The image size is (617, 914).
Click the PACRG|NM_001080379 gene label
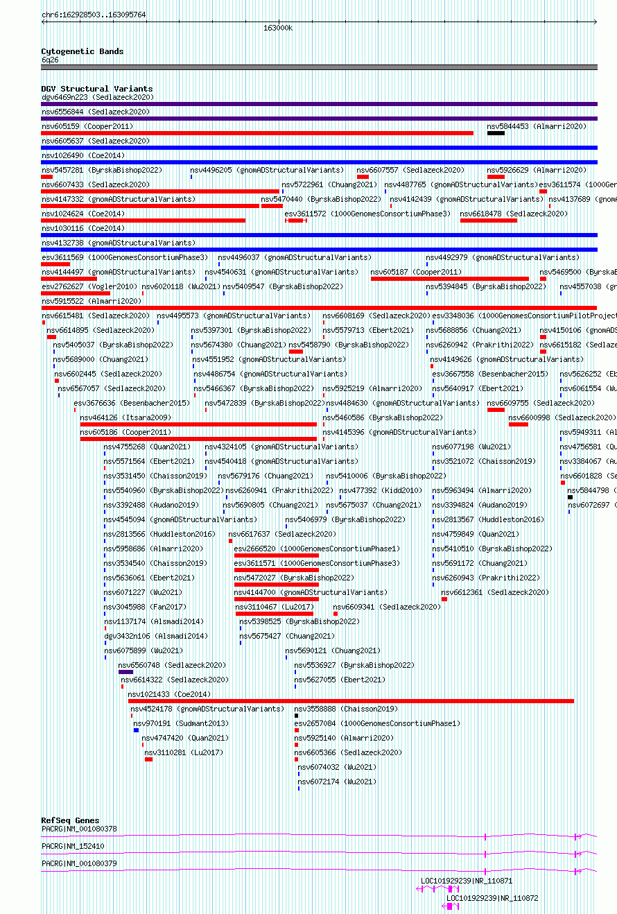coord(79,863)
